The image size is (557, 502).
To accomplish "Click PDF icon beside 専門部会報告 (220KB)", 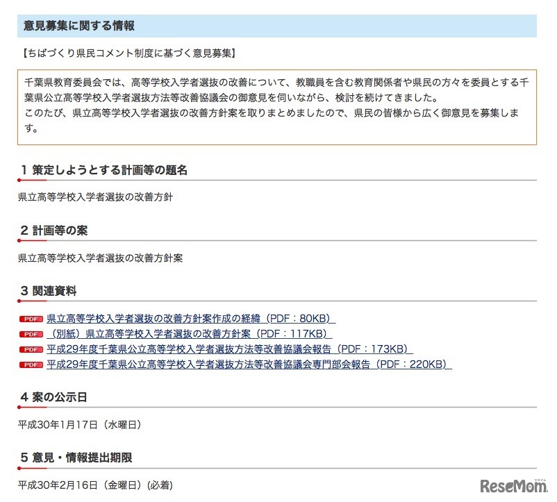I will pos(31,365).
